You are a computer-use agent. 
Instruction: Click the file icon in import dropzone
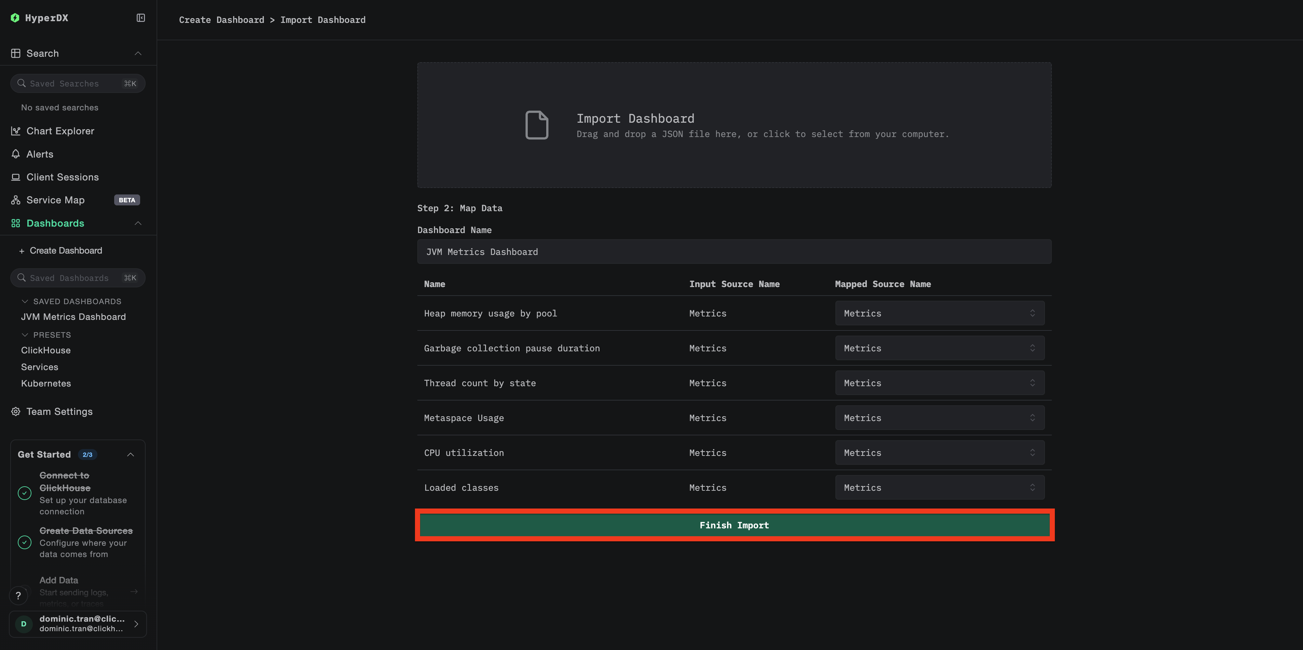tap(537, 125)
